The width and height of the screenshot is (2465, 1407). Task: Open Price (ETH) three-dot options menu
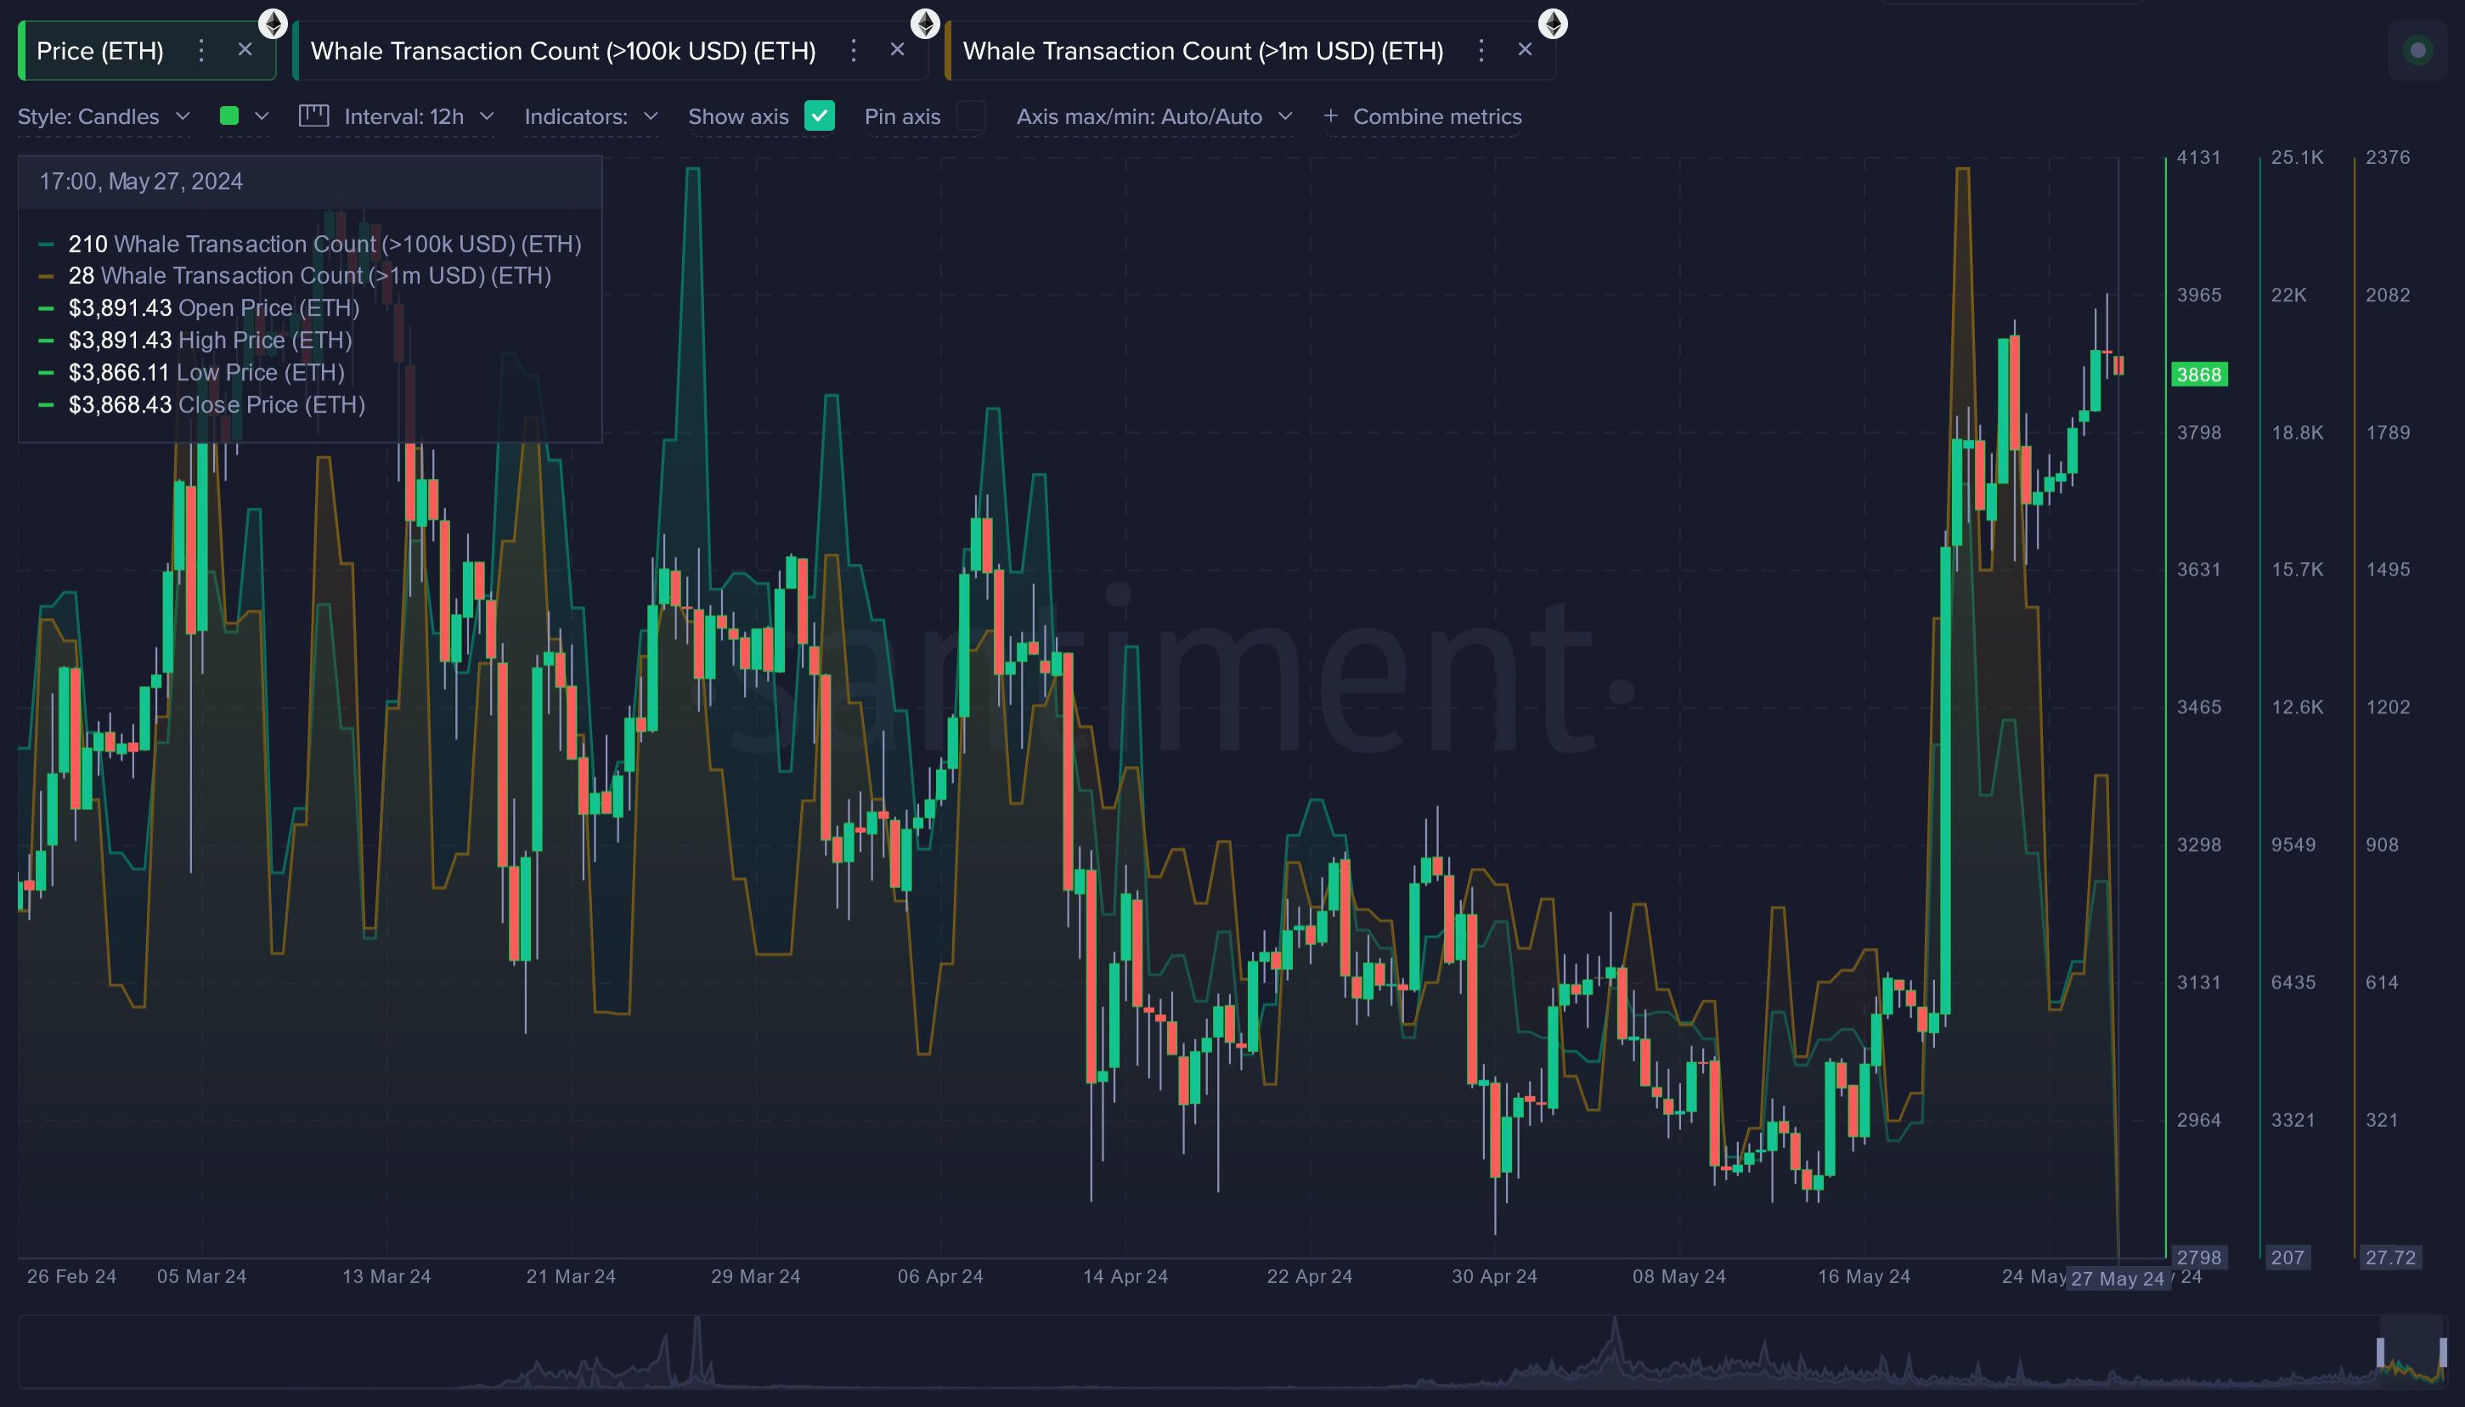point(201,50)
